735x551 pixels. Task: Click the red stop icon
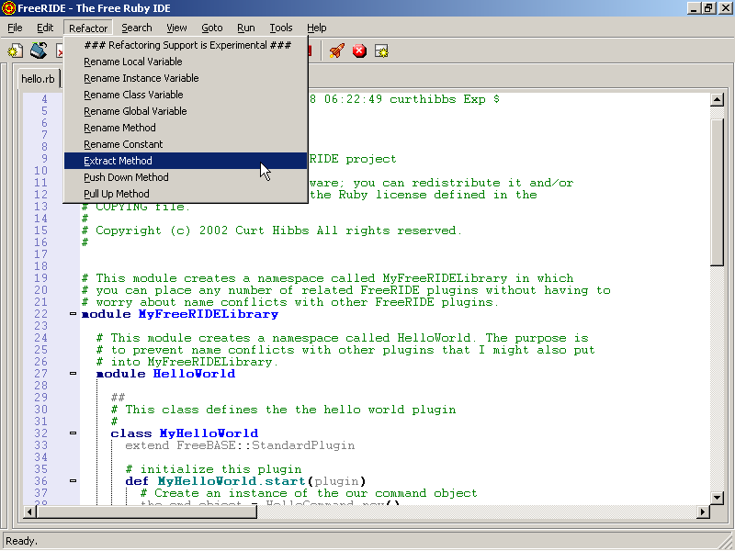[x=359, y=51]
